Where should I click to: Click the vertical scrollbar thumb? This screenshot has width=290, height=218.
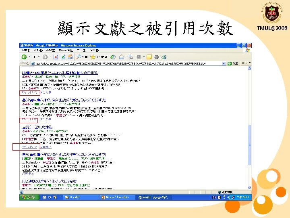click(x=249, y=145)
